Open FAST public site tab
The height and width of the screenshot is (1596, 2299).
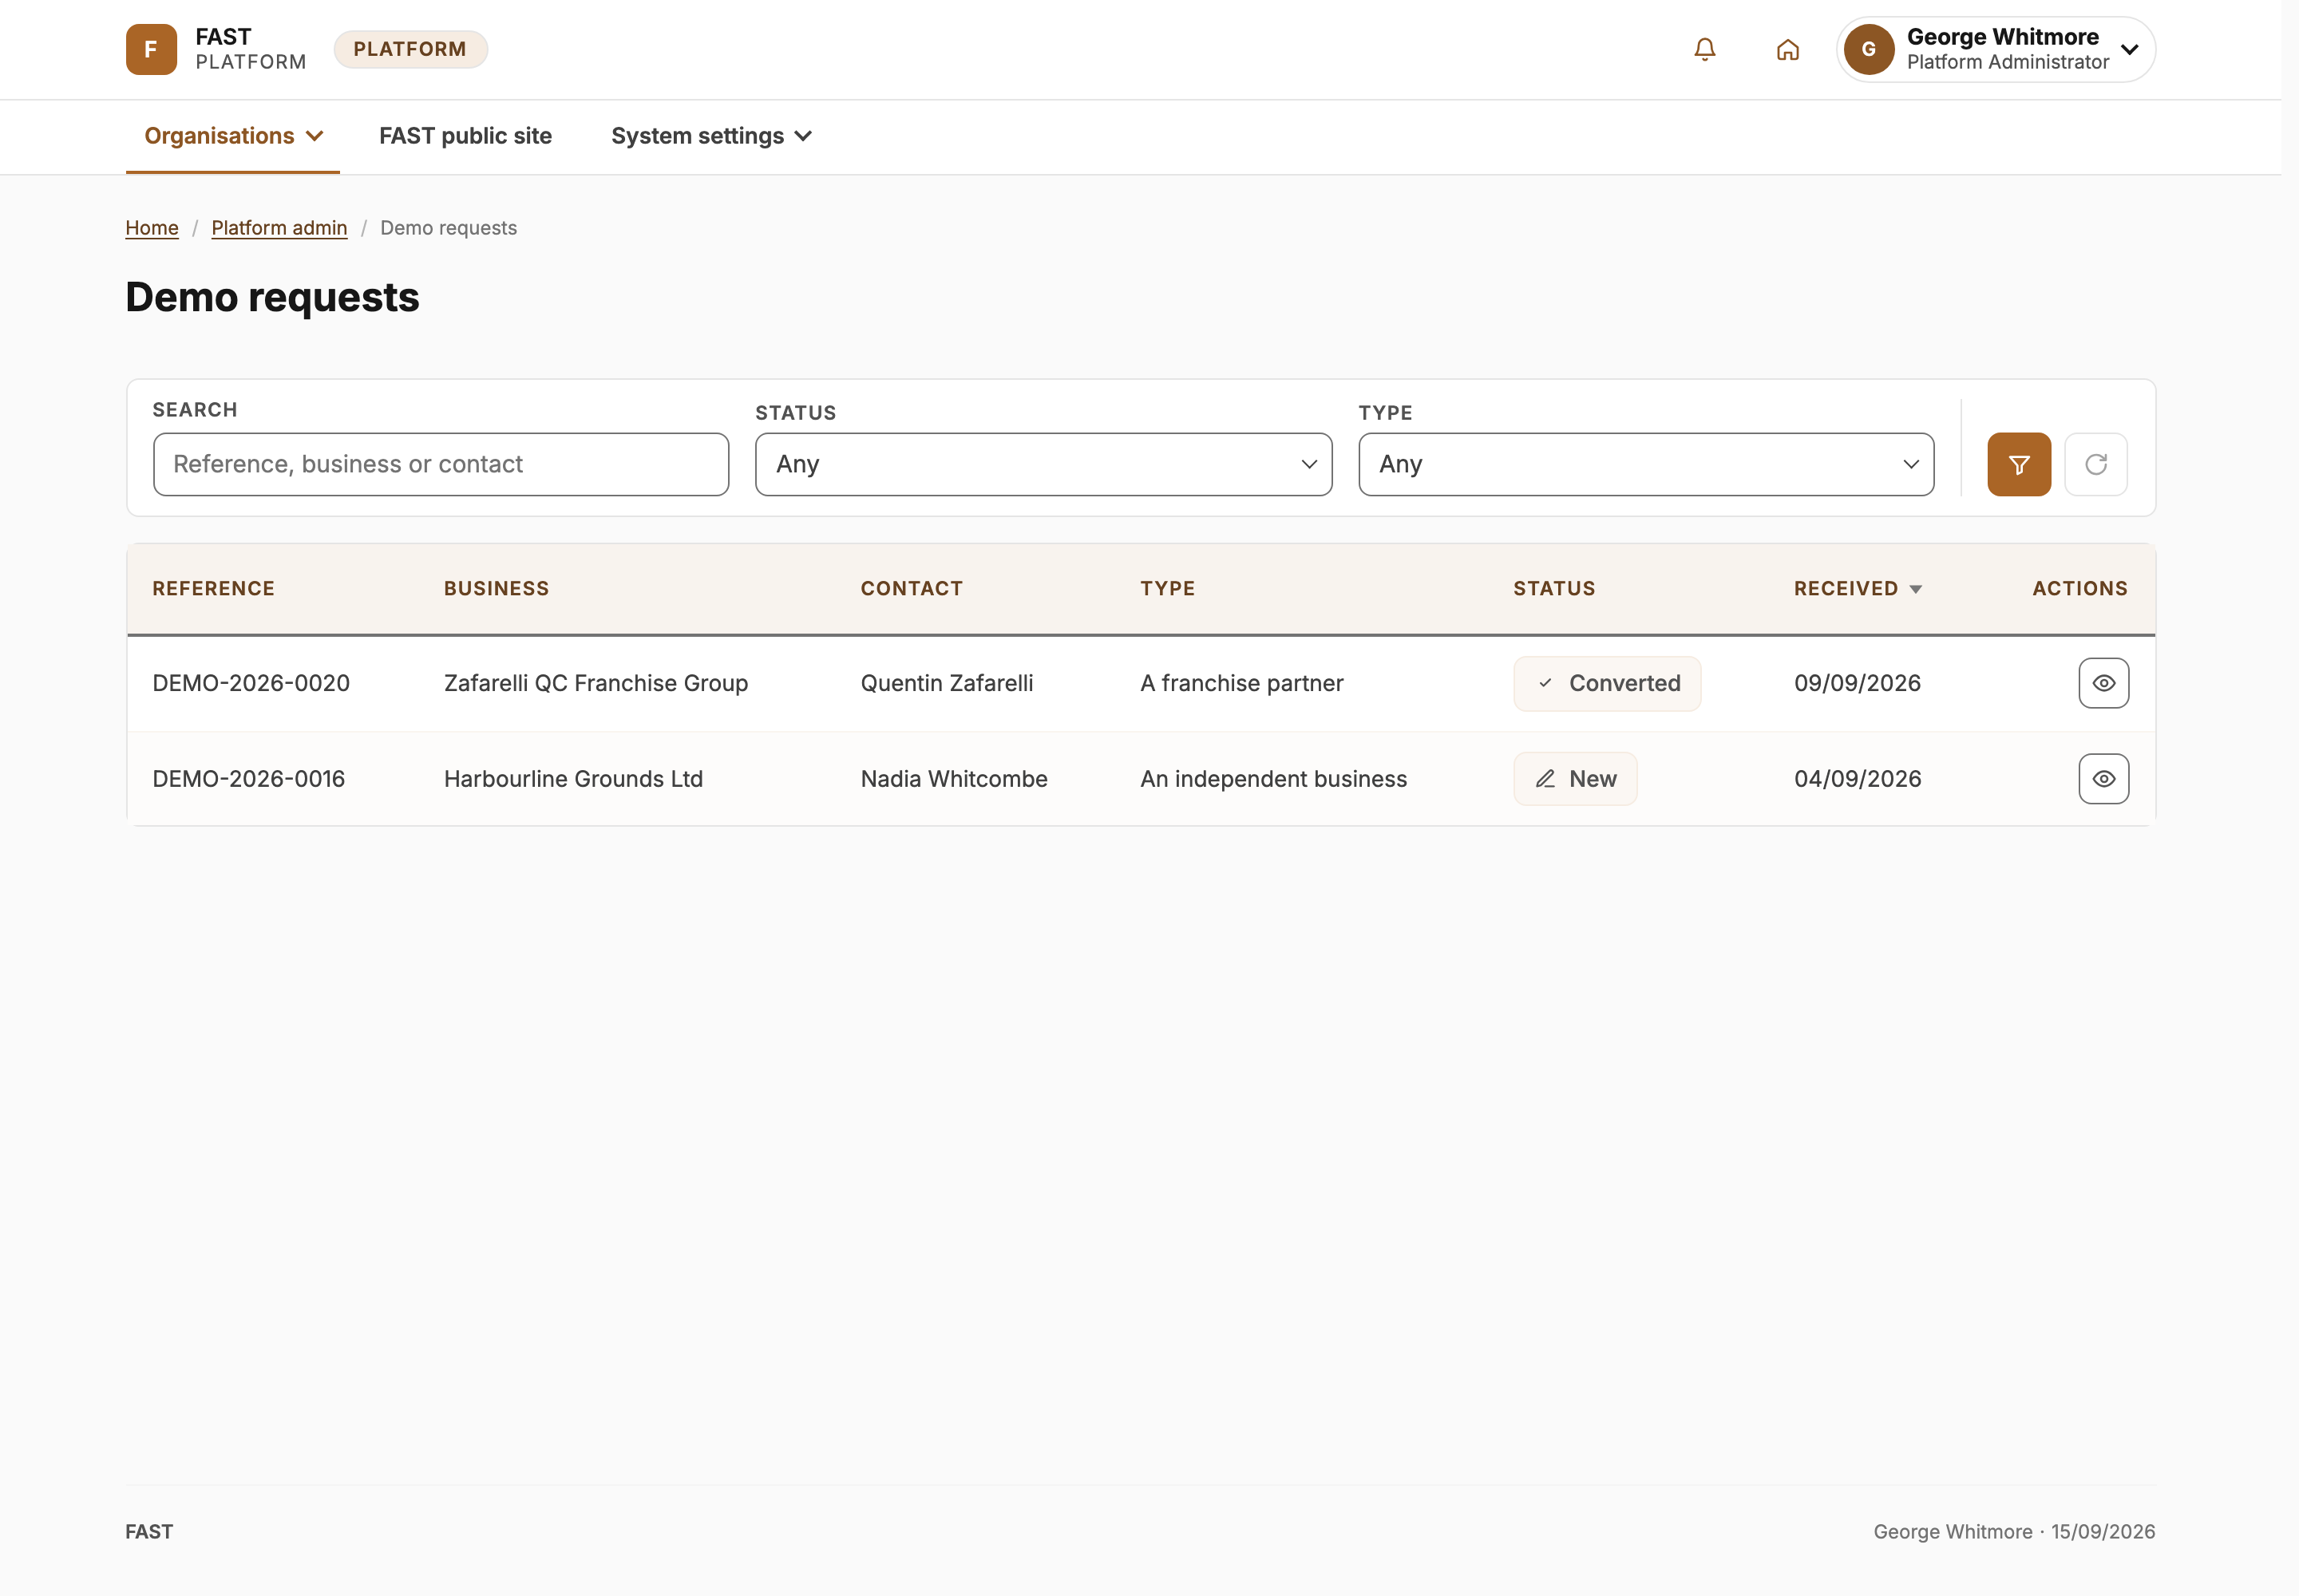tap(465, 136)
